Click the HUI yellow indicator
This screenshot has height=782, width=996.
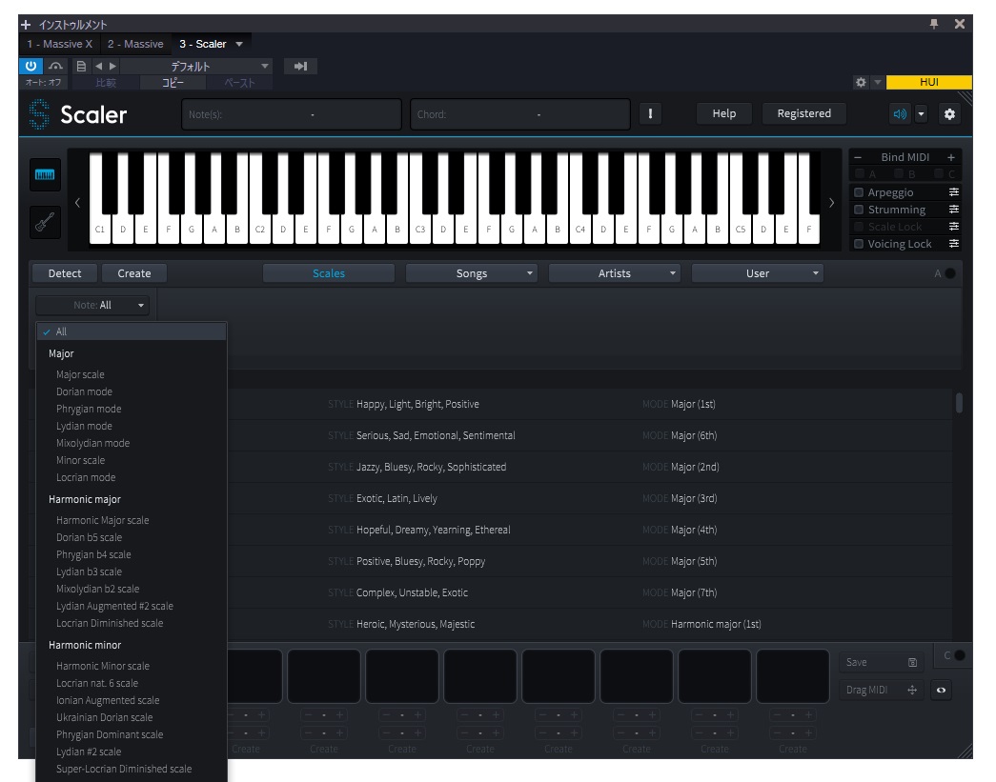(x=928, y=82)
